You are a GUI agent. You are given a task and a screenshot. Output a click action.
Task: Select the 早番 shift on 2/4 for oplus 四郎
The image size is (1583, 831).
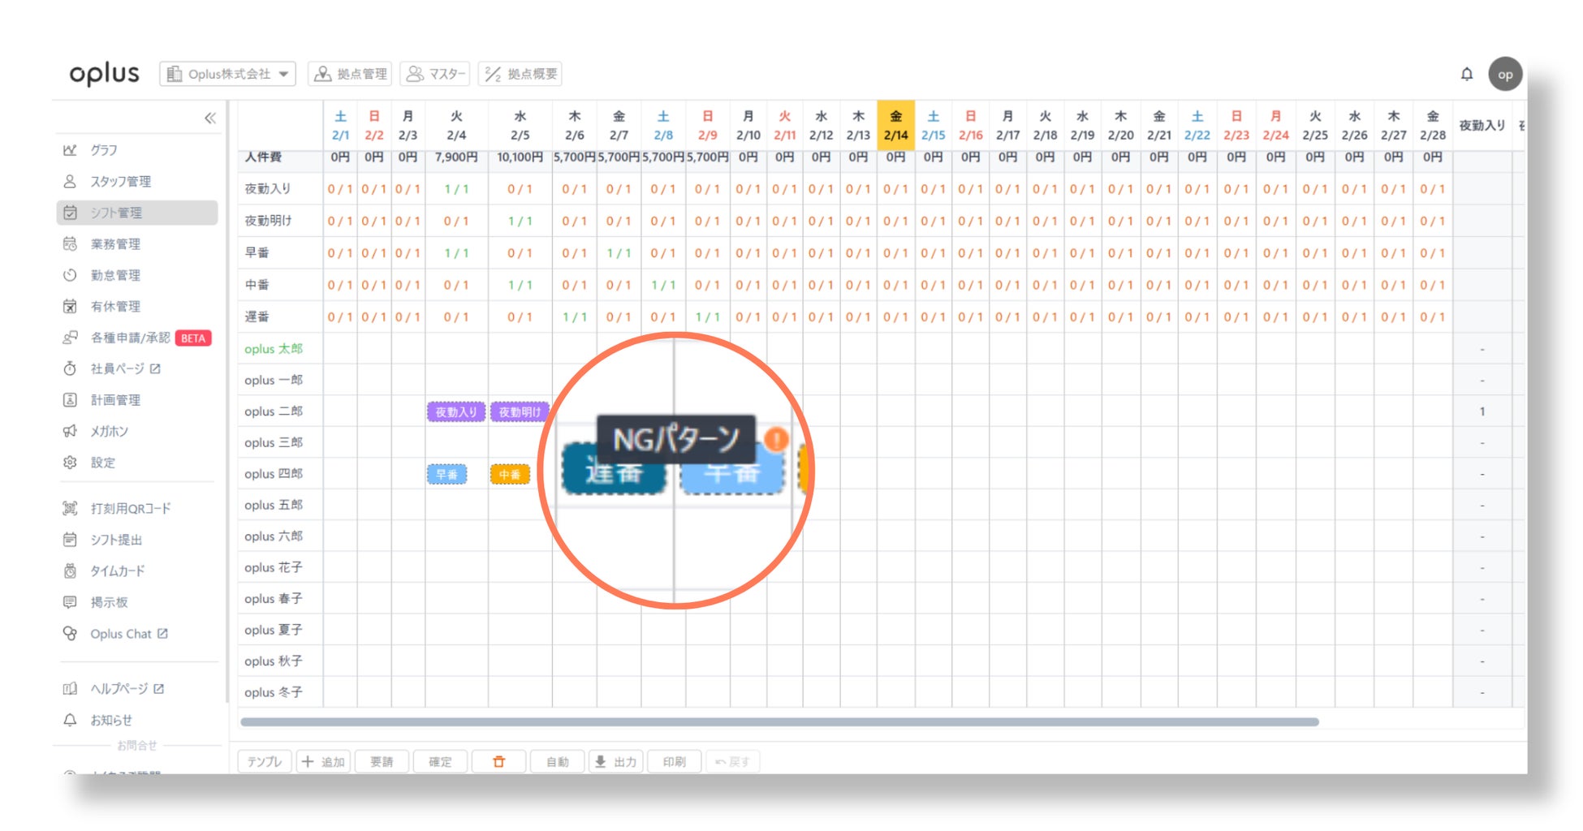[x=446, y=475]
